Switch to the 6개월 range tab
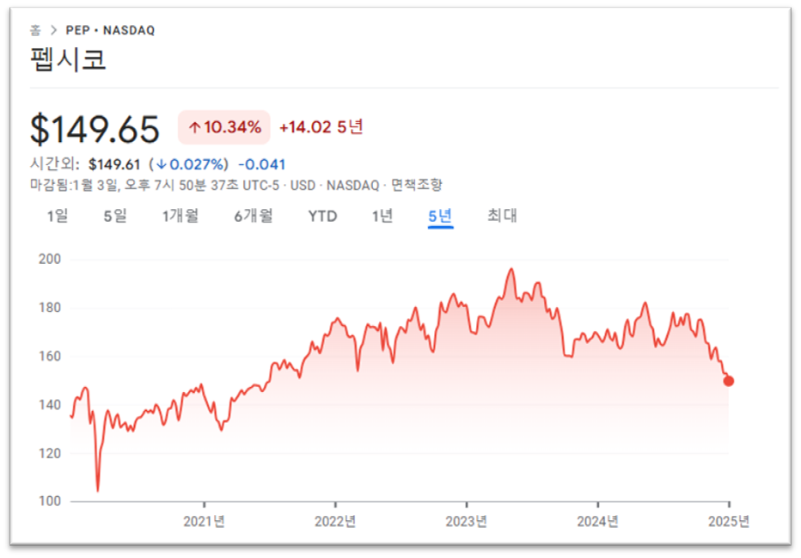 pos(254,216)
